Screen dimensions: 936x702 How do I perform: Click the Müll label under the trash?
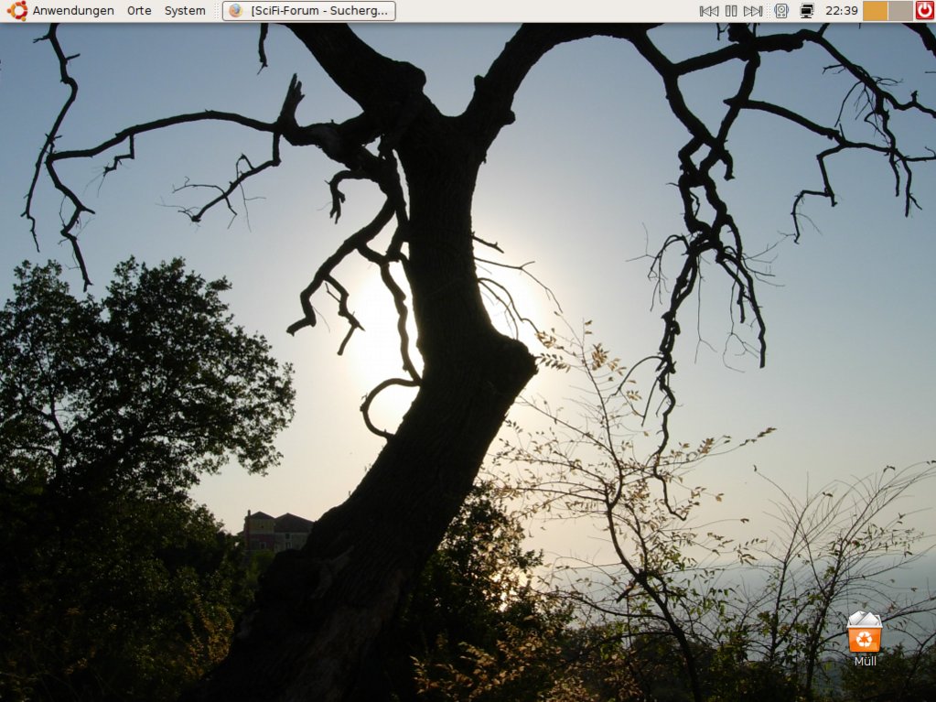pyautogui.click(x=865, y=661)
